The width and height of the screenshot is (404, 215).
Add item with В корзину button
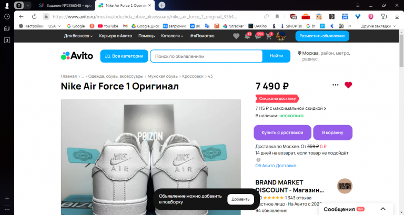[x=332, y=132]
